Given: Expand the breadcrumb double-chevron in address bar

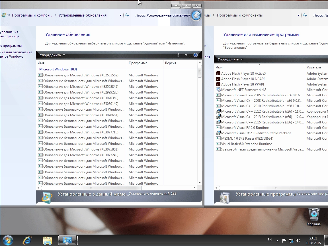Looking at the screenshot, I should click(x=9, y=15).
